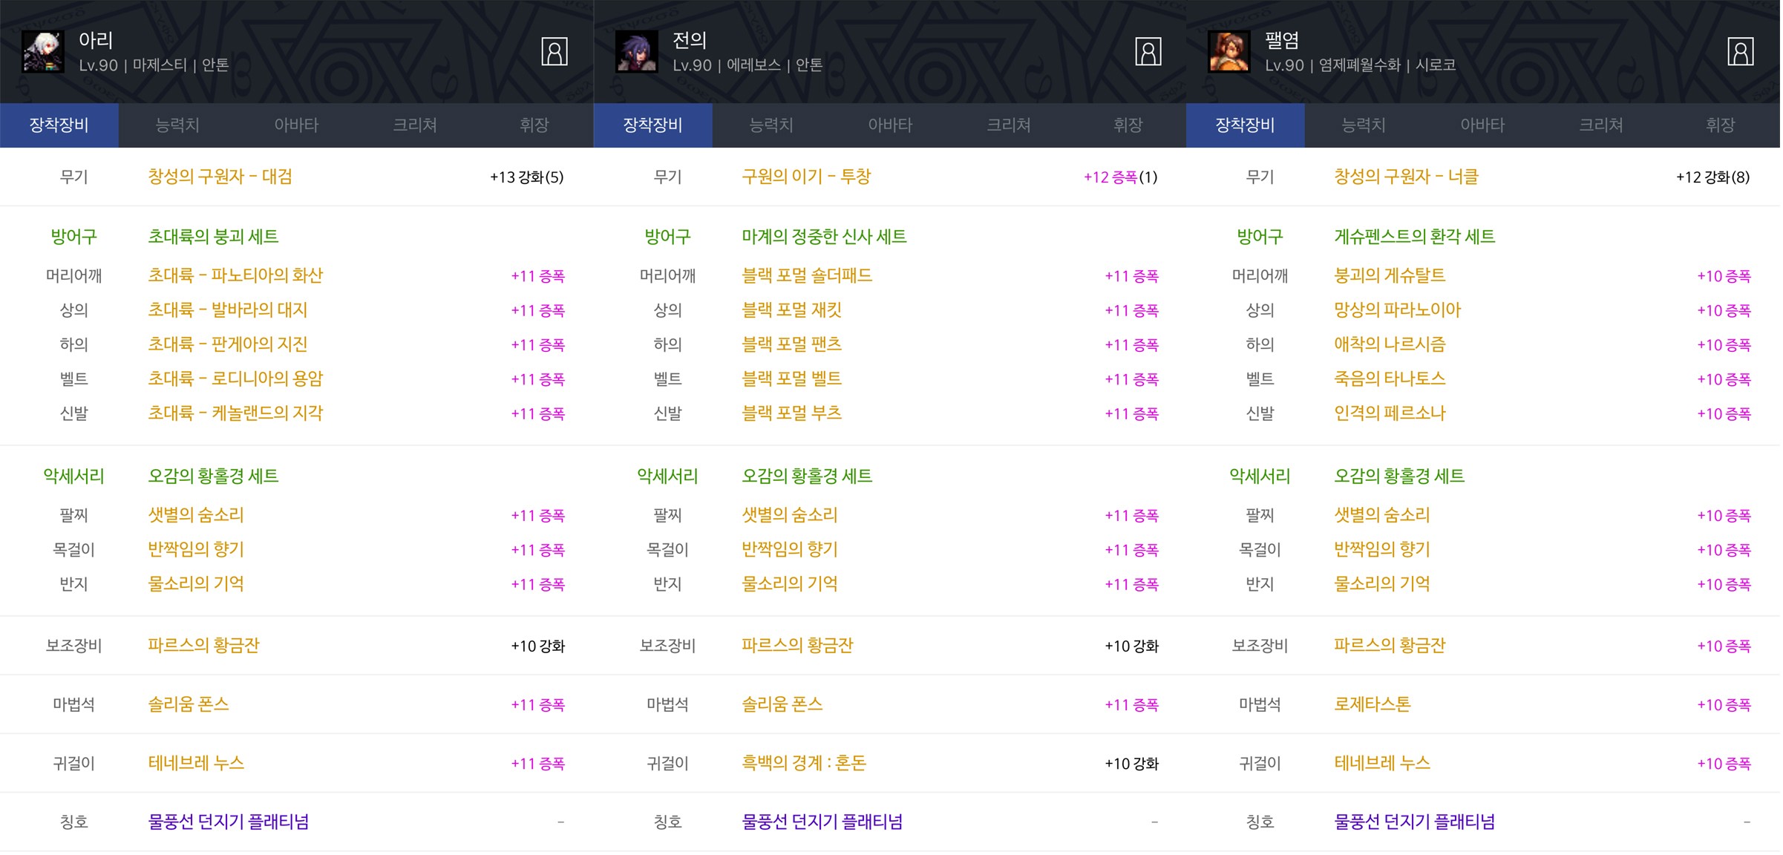Click weapon 구원의 이기 - 투창

click(x=806, y=177)
